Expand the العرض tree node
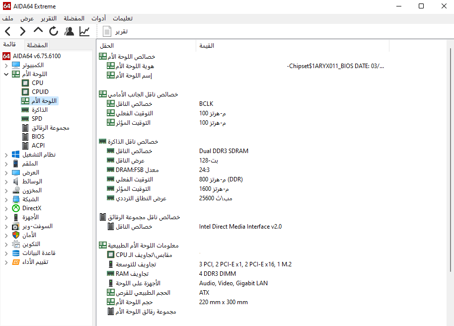 click(6, 173)
